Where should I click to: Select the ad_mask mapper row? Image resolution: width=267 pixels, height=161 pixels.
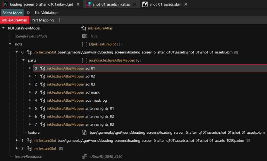tap(150, 92)
